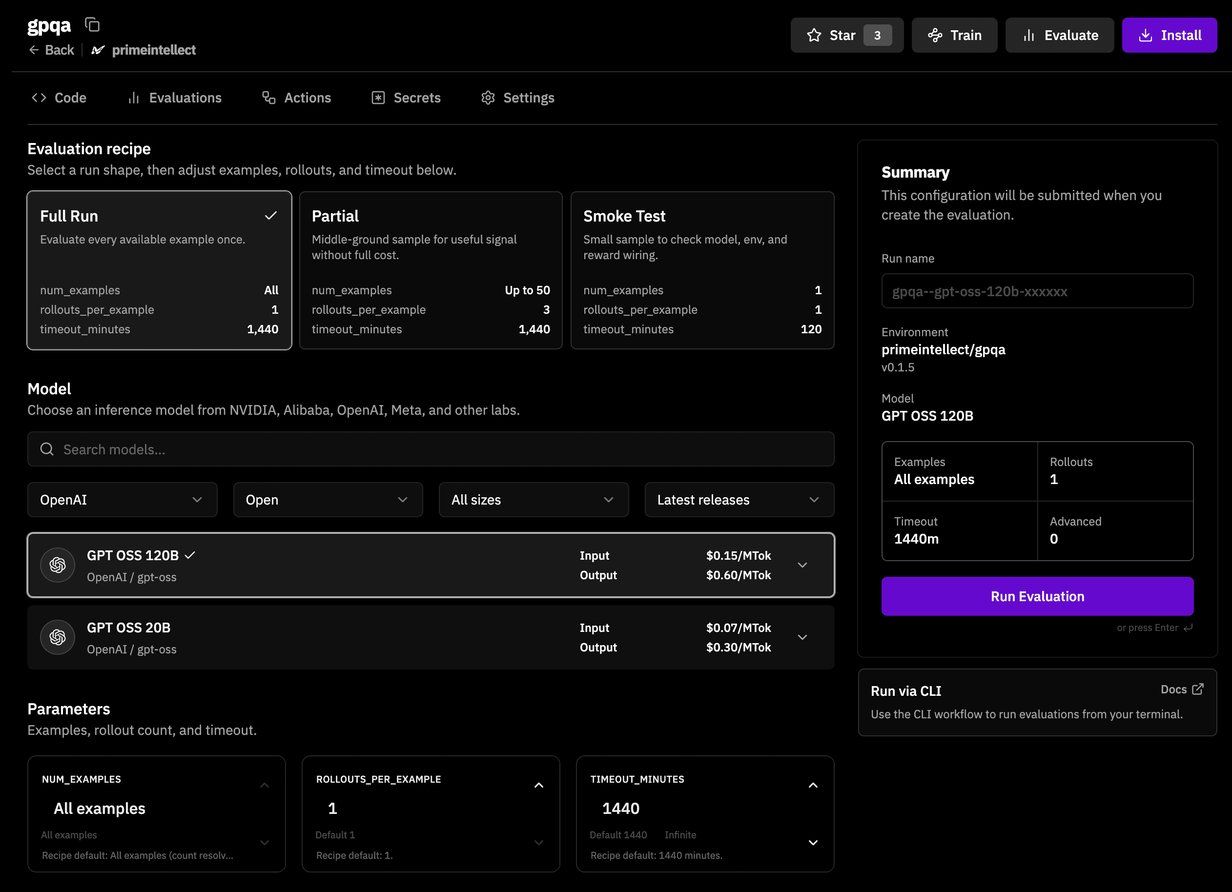This screenshot has height=892, width=1232.
Task: Click the enter key icon below Run Evaluation
Action: pos(1188,628)
